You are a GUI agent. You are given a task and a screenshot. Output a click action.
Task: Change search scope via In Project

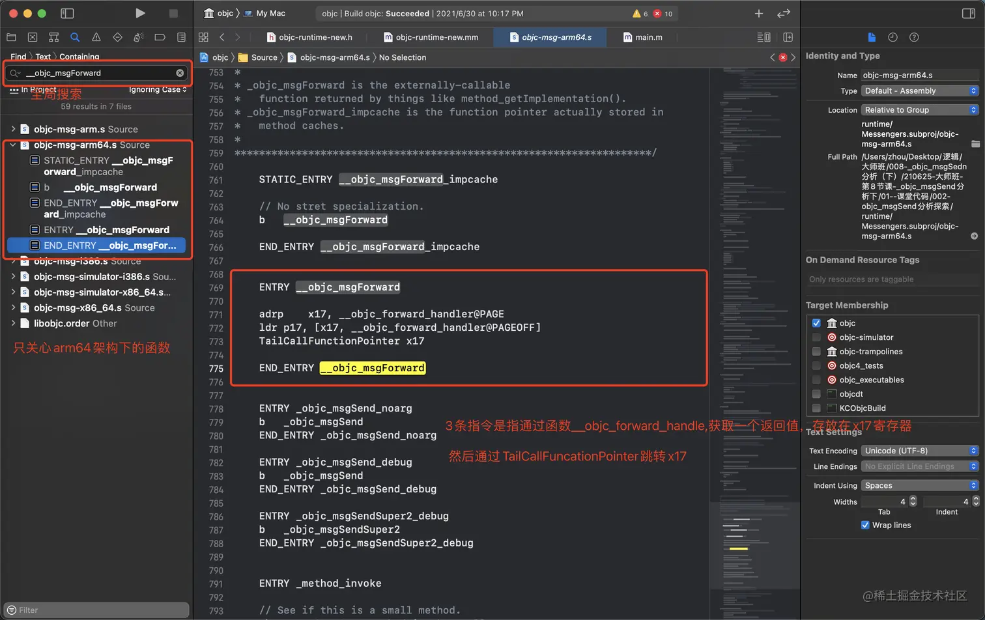click(x=33, y=90)
